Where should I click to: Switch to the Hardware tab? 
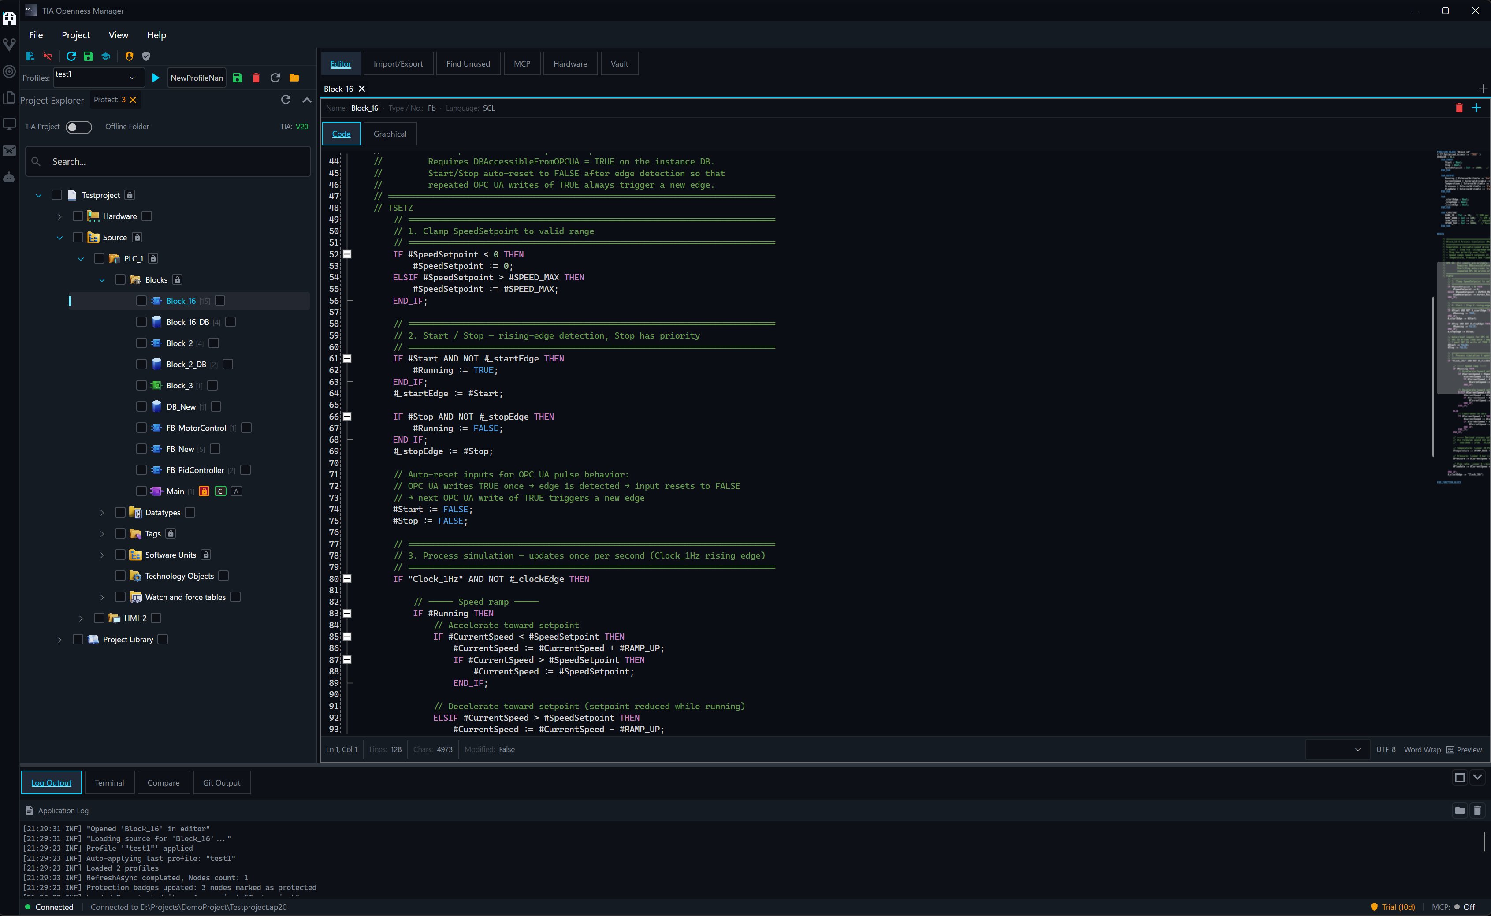coord(570,63)
